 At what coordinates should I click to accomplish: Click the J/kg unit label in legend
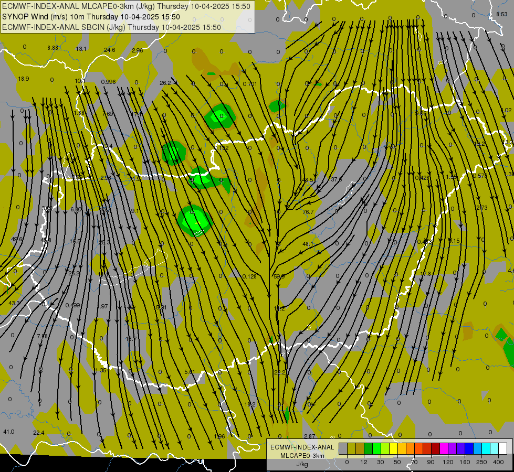coord(302,464)
